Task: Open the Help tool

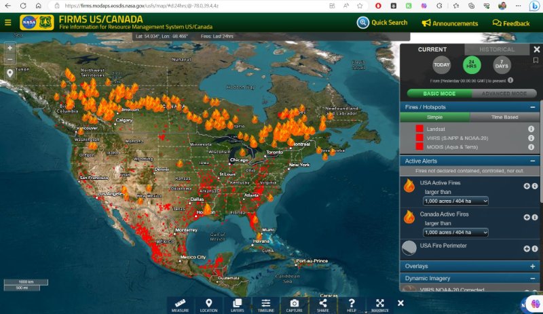Action: [x=352, y=305]
